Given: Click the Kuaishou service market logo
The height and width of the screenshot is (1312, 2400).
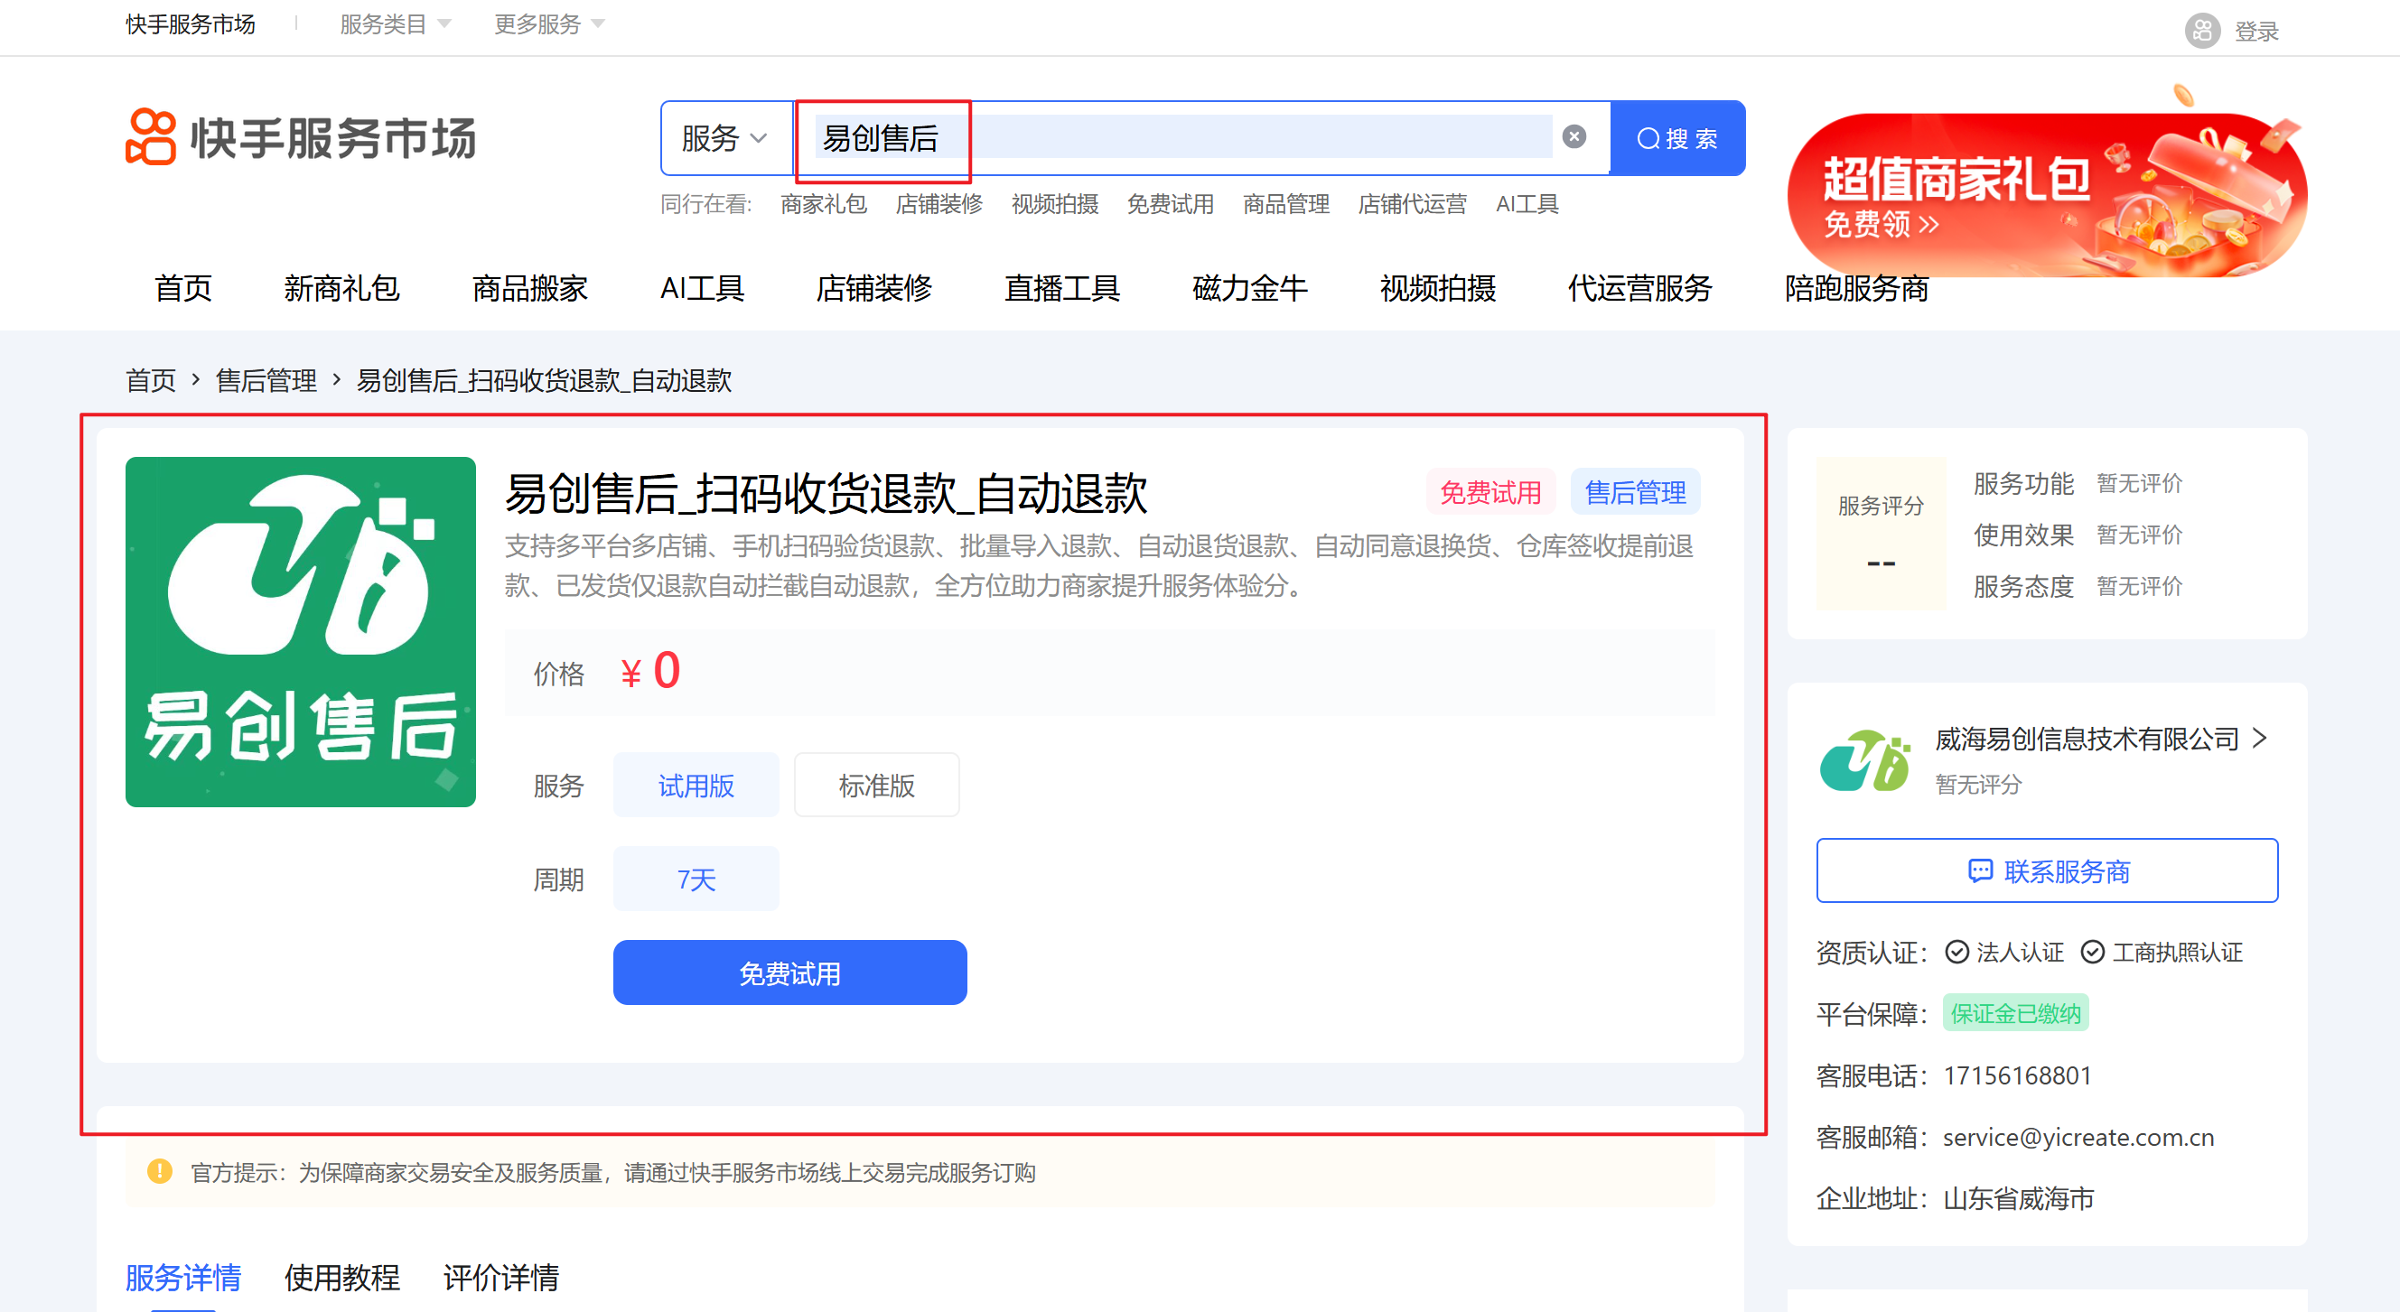Looking at the screenshot, I should point(300,138).
